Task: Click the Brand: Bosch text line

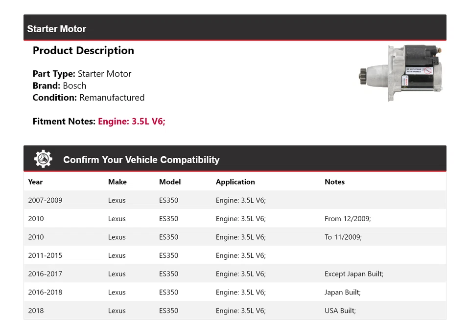Action: [x=59, y=85]
